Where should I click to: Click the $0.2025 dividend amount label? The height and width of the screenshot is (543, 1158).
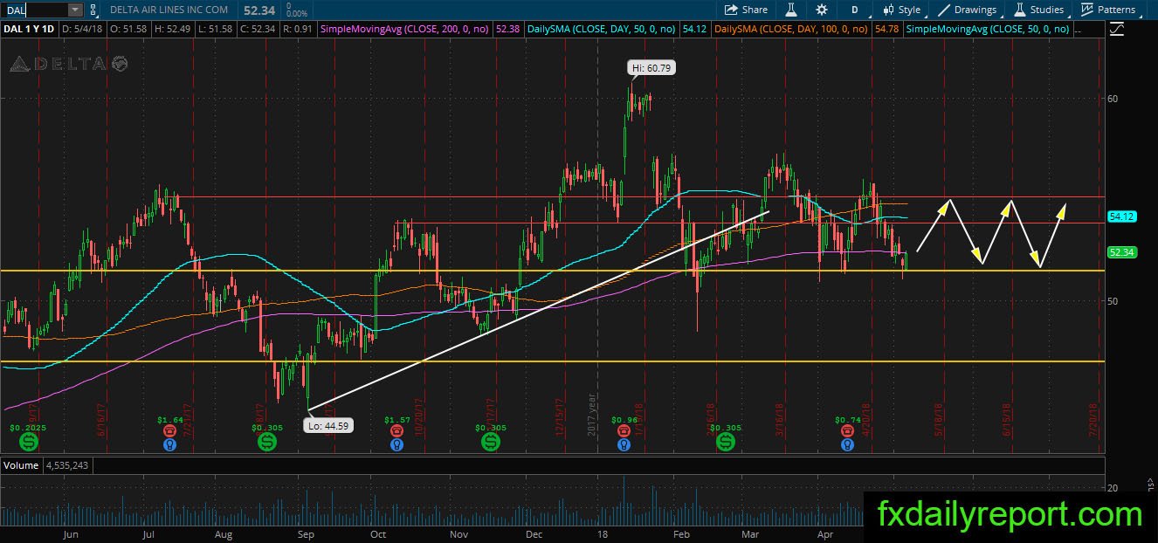[26, 428]
